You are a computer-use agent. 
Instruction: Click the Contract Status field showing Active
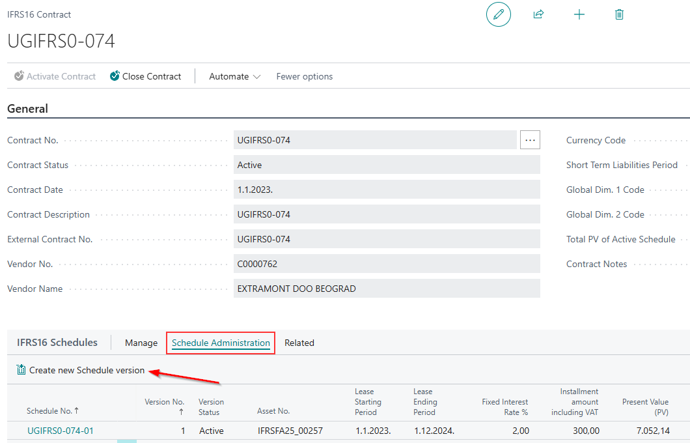387,165
